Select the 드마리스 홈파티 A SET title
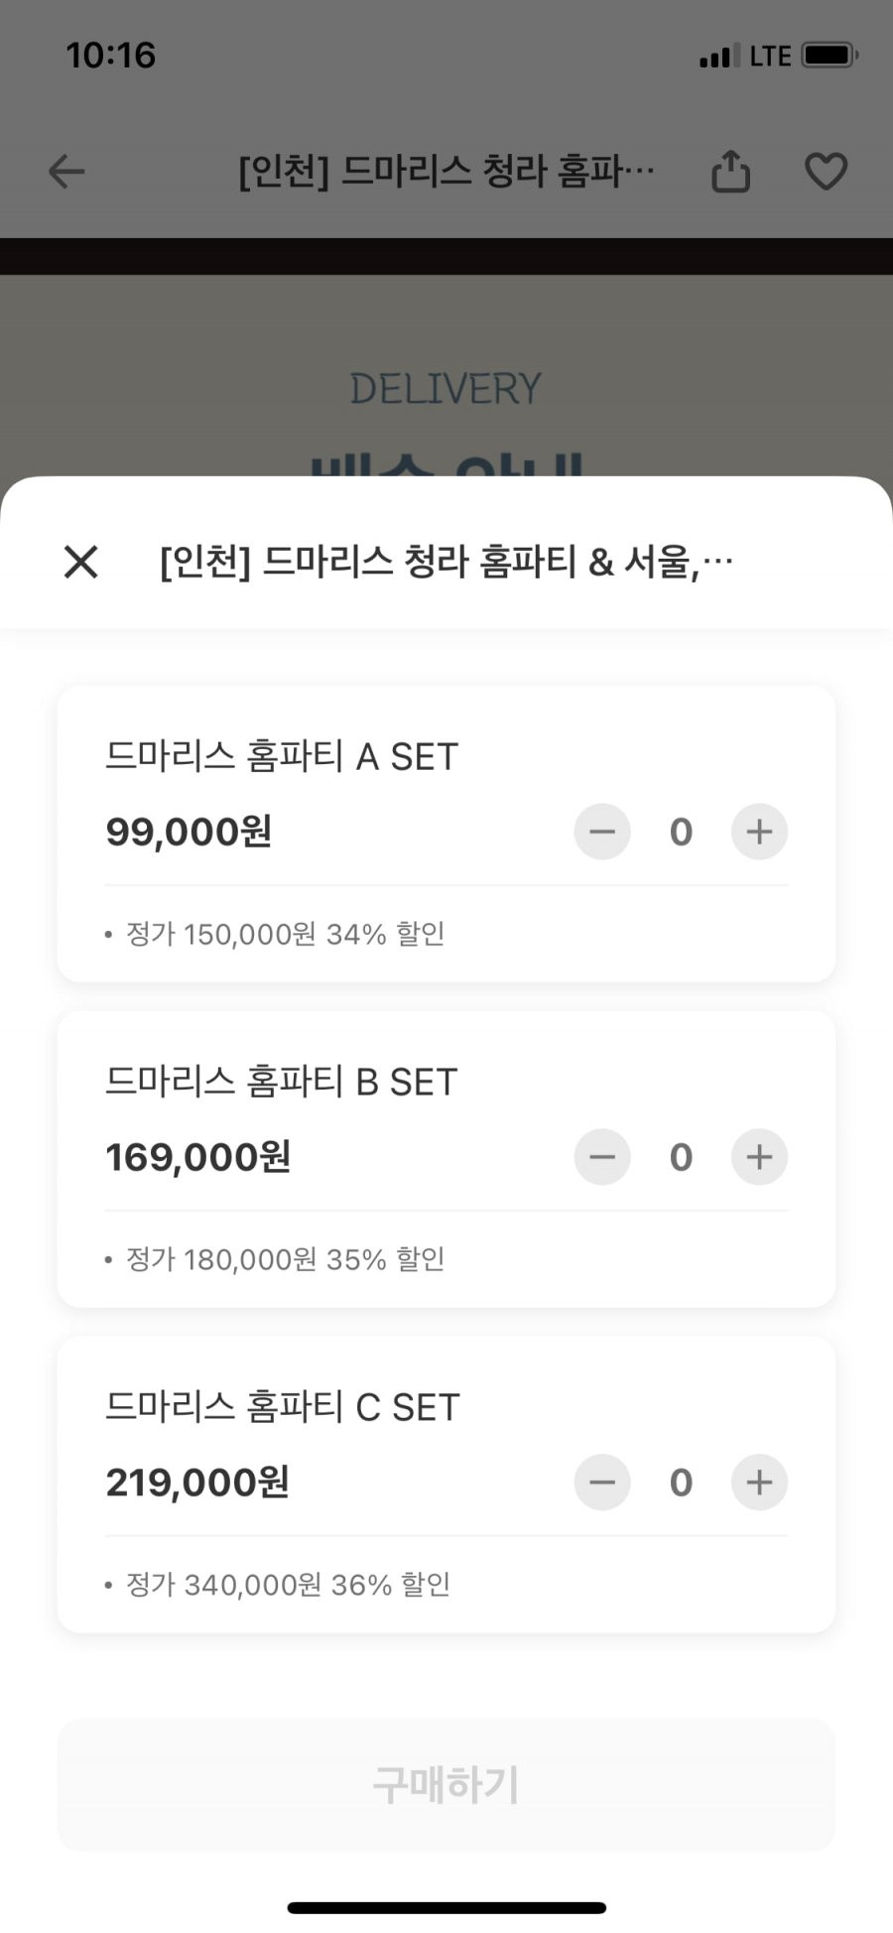 [282, 756]
